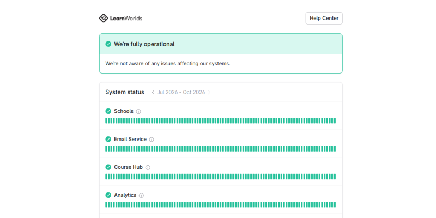The image size is (436, 218).
Task: Click the Schools status check icon
Action: click(108, 111)
